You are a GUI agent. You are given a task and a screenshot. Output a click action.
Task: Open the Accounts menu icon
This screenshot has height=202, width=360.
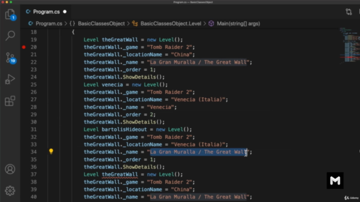[x=10, y=169]
